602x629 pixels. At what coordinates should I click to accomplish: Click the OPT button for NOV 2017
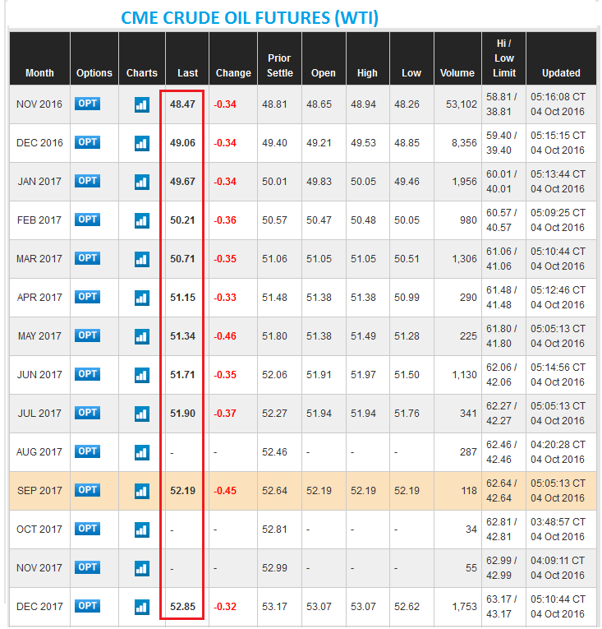(87, 567)
